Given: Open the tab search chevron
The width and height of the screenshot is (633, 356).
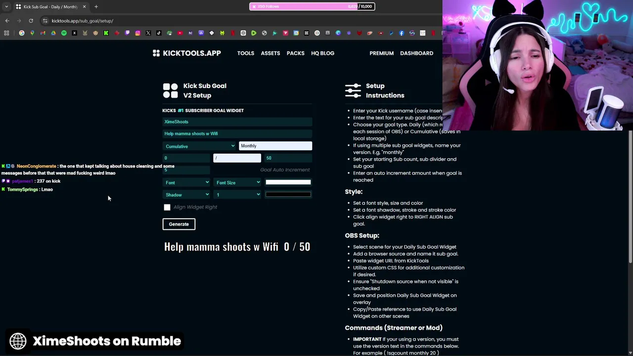Looking at the screenshot, I should click(6, 6).
